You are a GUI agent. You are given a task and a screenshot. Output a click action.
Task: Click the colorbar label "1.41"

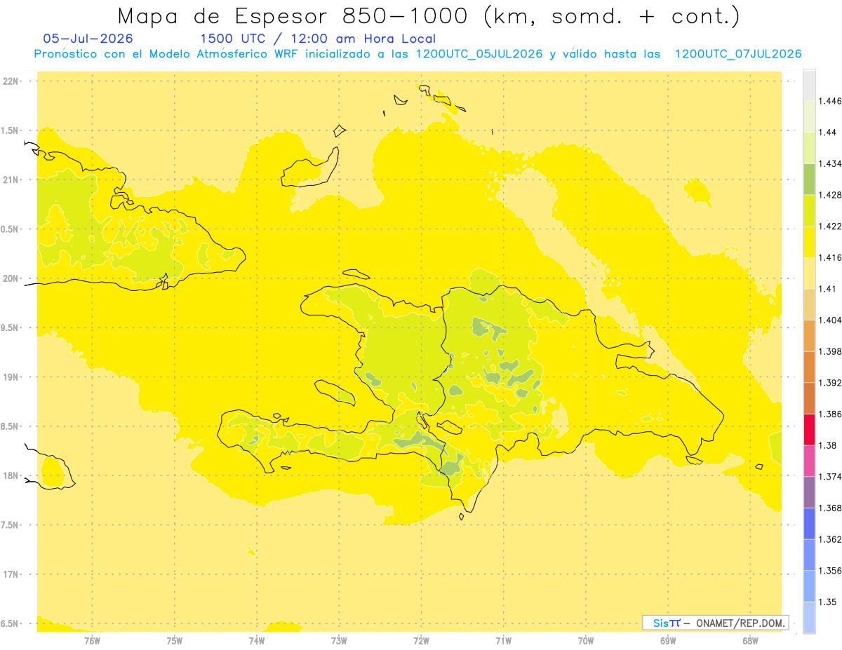click(827, 289)
